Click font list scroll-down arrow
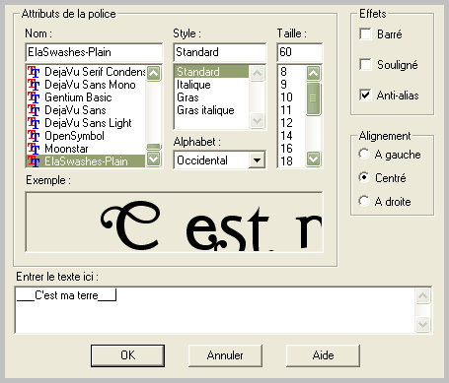The height and width of the screenshot is (383, 449). [154, 160]
